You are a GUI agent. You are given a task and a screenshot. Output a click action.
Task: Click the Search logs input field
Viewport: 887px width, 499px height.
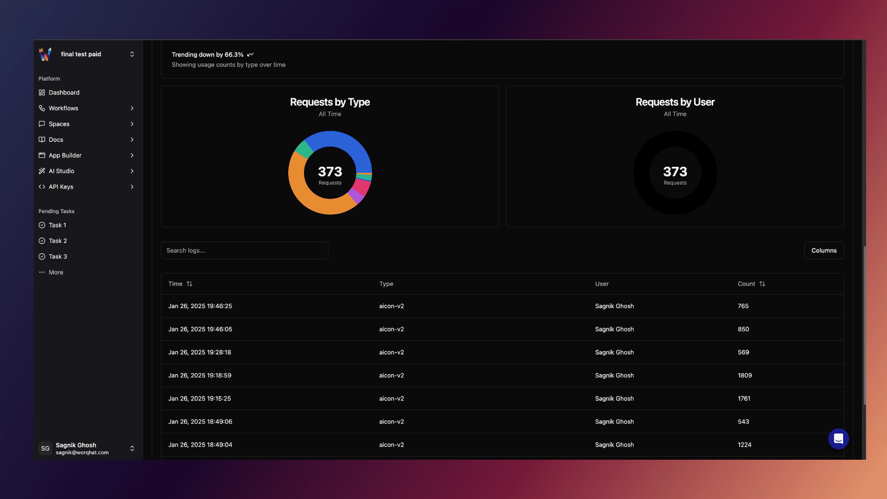(x=244, y=250)
